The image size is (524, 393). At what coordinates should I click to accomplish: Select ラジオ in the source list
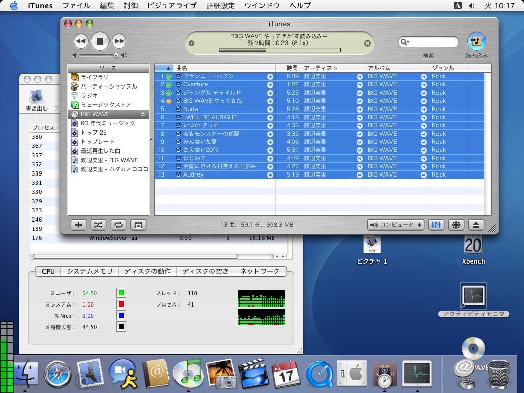108,96
